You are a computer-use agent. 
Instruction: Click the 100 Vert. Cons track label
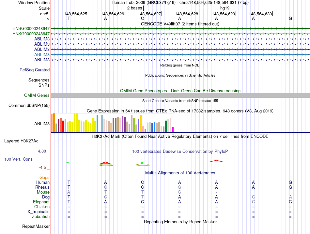[x=18, y=159]
